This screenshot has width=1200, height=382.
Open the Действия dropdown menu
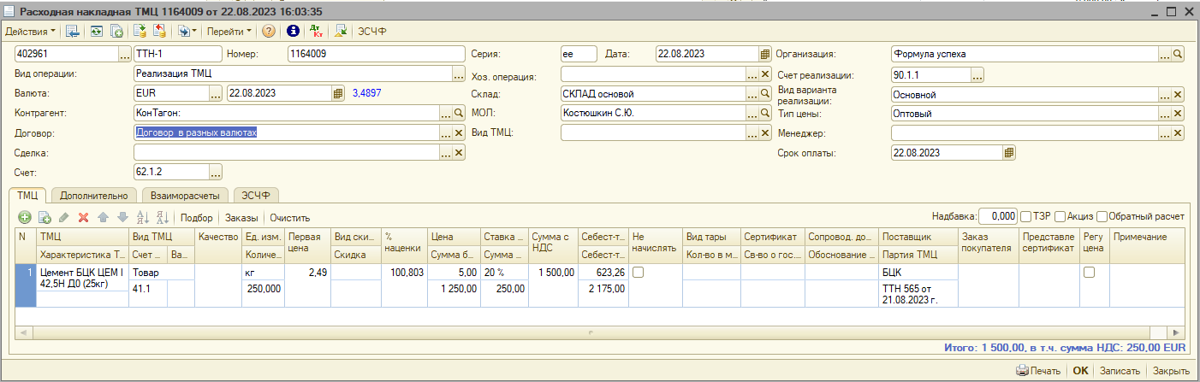(x=30, y=31)
